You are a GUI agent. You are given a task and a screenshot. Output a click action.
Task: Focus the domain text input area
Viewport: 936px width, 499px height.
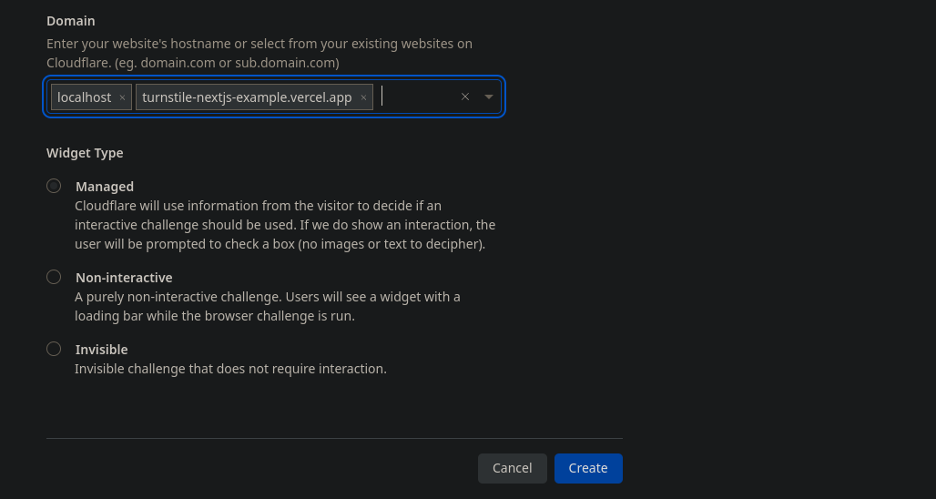pyautogui.click(x=416, y=97)
